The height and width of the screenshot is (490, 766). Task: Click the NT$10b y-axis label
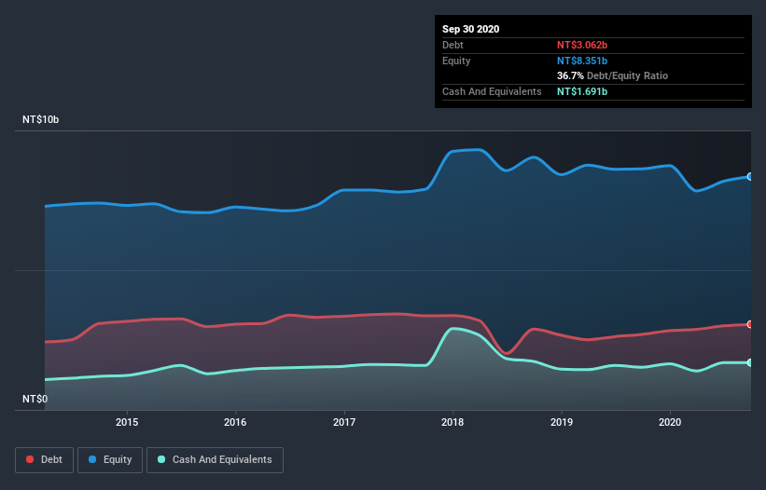[x=40, y=119]
